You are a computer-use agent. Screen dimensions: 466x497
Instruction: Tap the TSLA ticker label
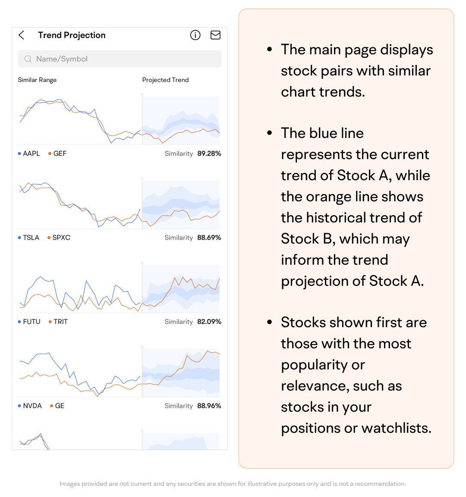31,238
